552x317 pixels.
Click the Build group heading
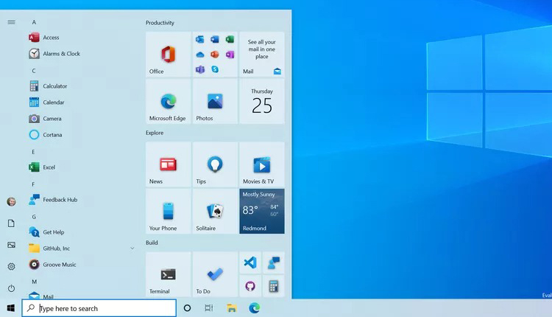pos(152,243)
